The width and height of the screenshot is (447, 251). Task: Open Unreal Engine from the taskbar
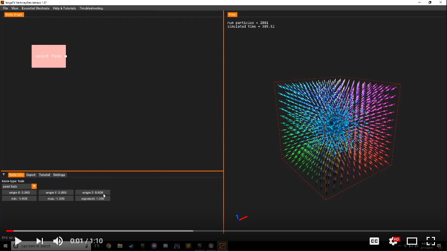point(211,246)
